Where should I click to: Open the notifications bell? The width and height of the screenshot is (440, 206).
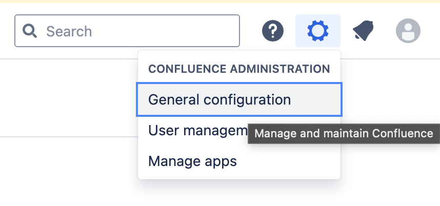[x=363, y=31]
